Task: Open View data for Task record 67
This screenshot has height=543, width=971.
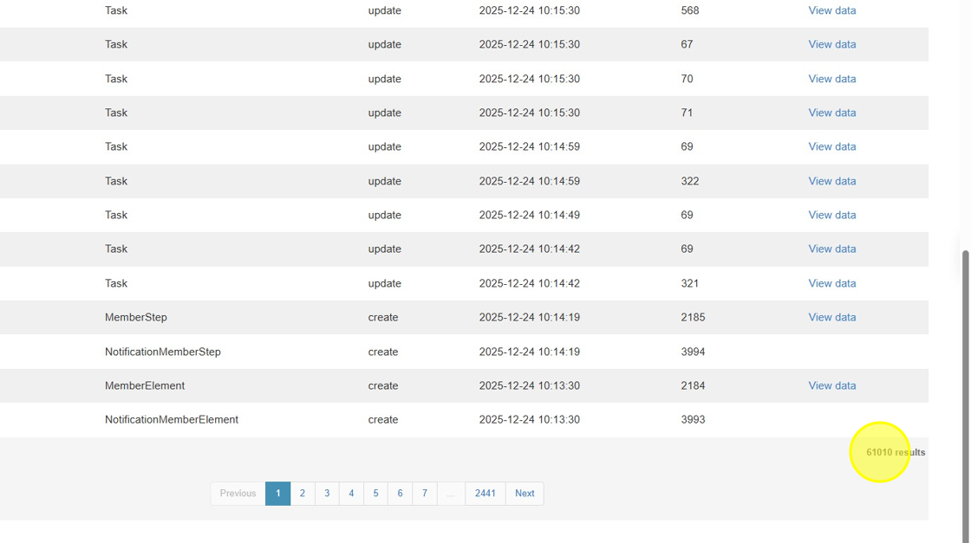Action: (x=831, y=44)
